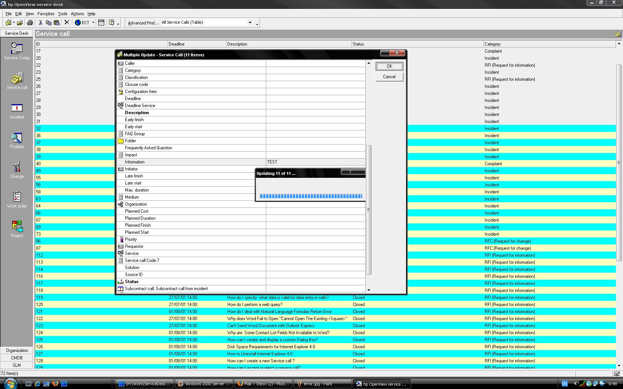
Task: Select the Configuration Item field row
Action: coord(241,92)
